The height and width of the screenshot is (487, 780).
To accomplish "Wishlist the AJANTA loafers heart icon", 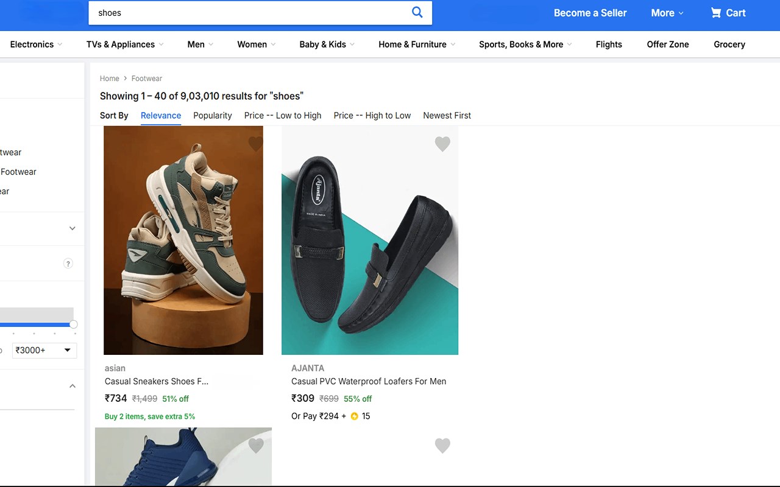I will click(442, 144).
